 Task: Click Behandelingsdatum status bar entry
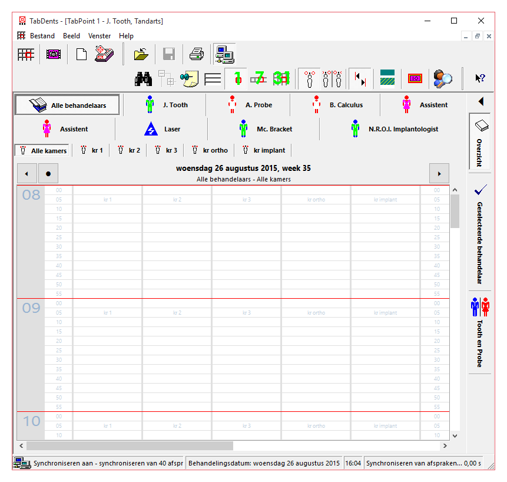[x=264, y=463]
